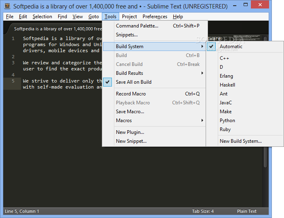Image resolution: width=284 pixels, height=218 pixels.
Task: Expand the Macros submenu
Action: coord(154,121)
